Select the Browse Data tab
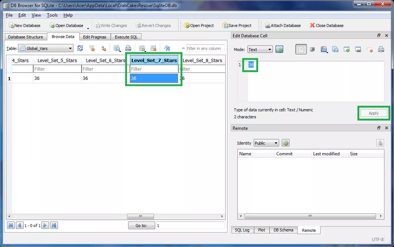This screenshot has width=394, height=247. 63,37
